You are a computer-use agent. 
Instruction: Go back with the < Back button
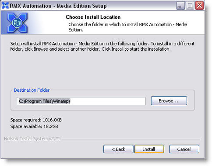[118, 149]
